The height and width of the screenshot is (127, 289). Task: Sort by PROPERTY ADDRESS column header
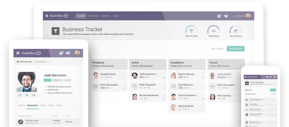tap(26, 116)
